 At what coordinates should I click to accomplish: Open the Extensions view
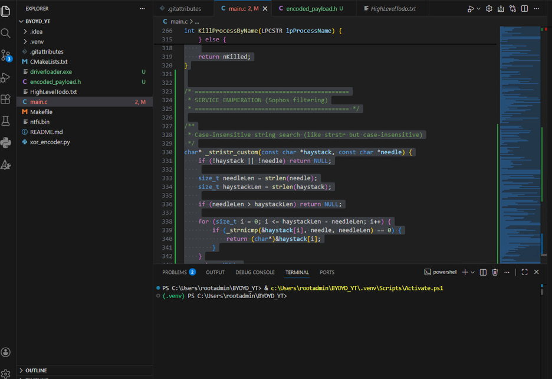coord(6,100)
